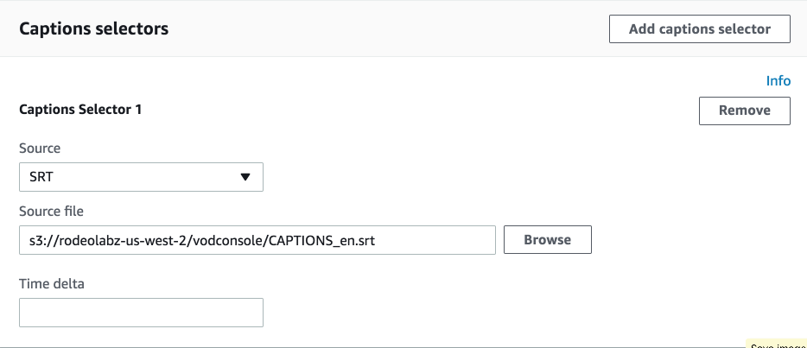This screenshot has width=807, height=348.
Task: Click empty area right of Time delta field
Action: pos(515,313)
